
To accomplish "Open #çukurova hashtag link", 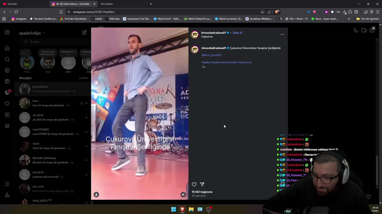I will pos(245,62).
